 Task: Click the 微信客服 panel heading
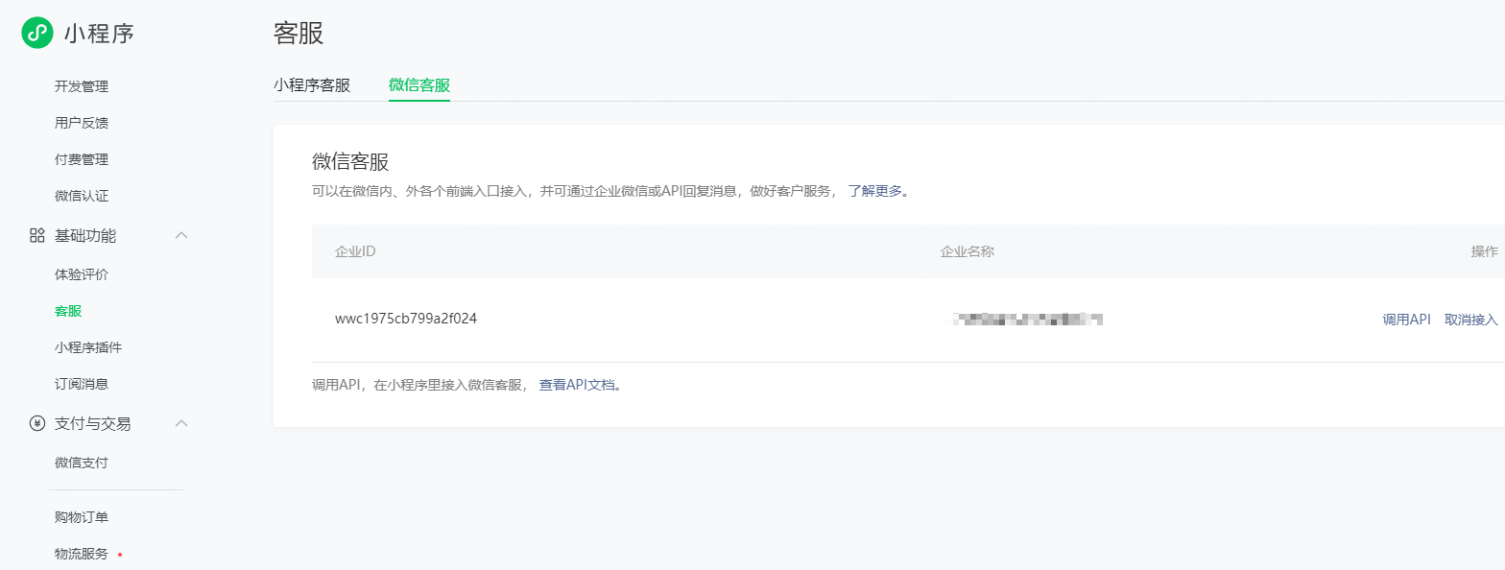point(350,161)
